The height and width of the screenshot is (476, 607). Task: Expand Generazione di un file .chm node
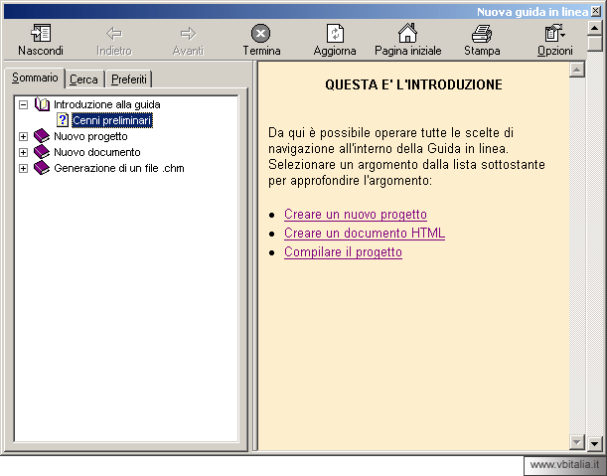(x=23, y=168)
